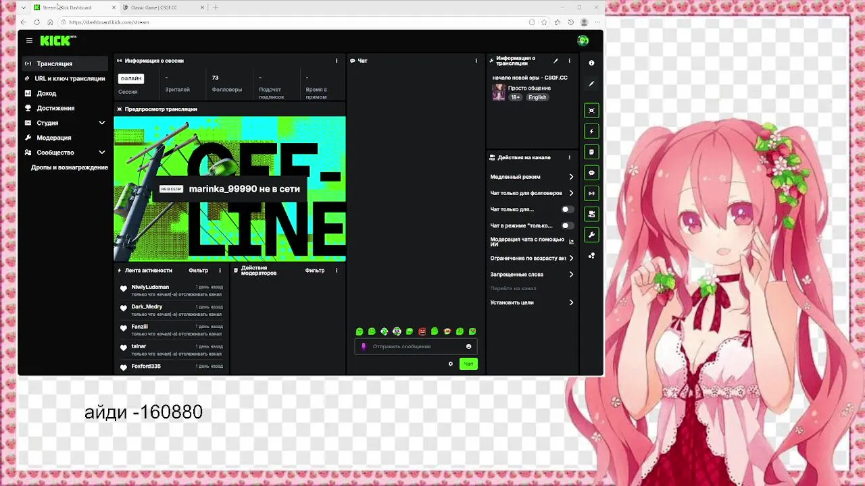
Task: Open Ограничение по возрасту settings
Action: point(532,258)
